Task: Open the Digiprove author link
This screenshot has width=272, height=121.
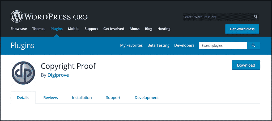Action: [58, 75]
